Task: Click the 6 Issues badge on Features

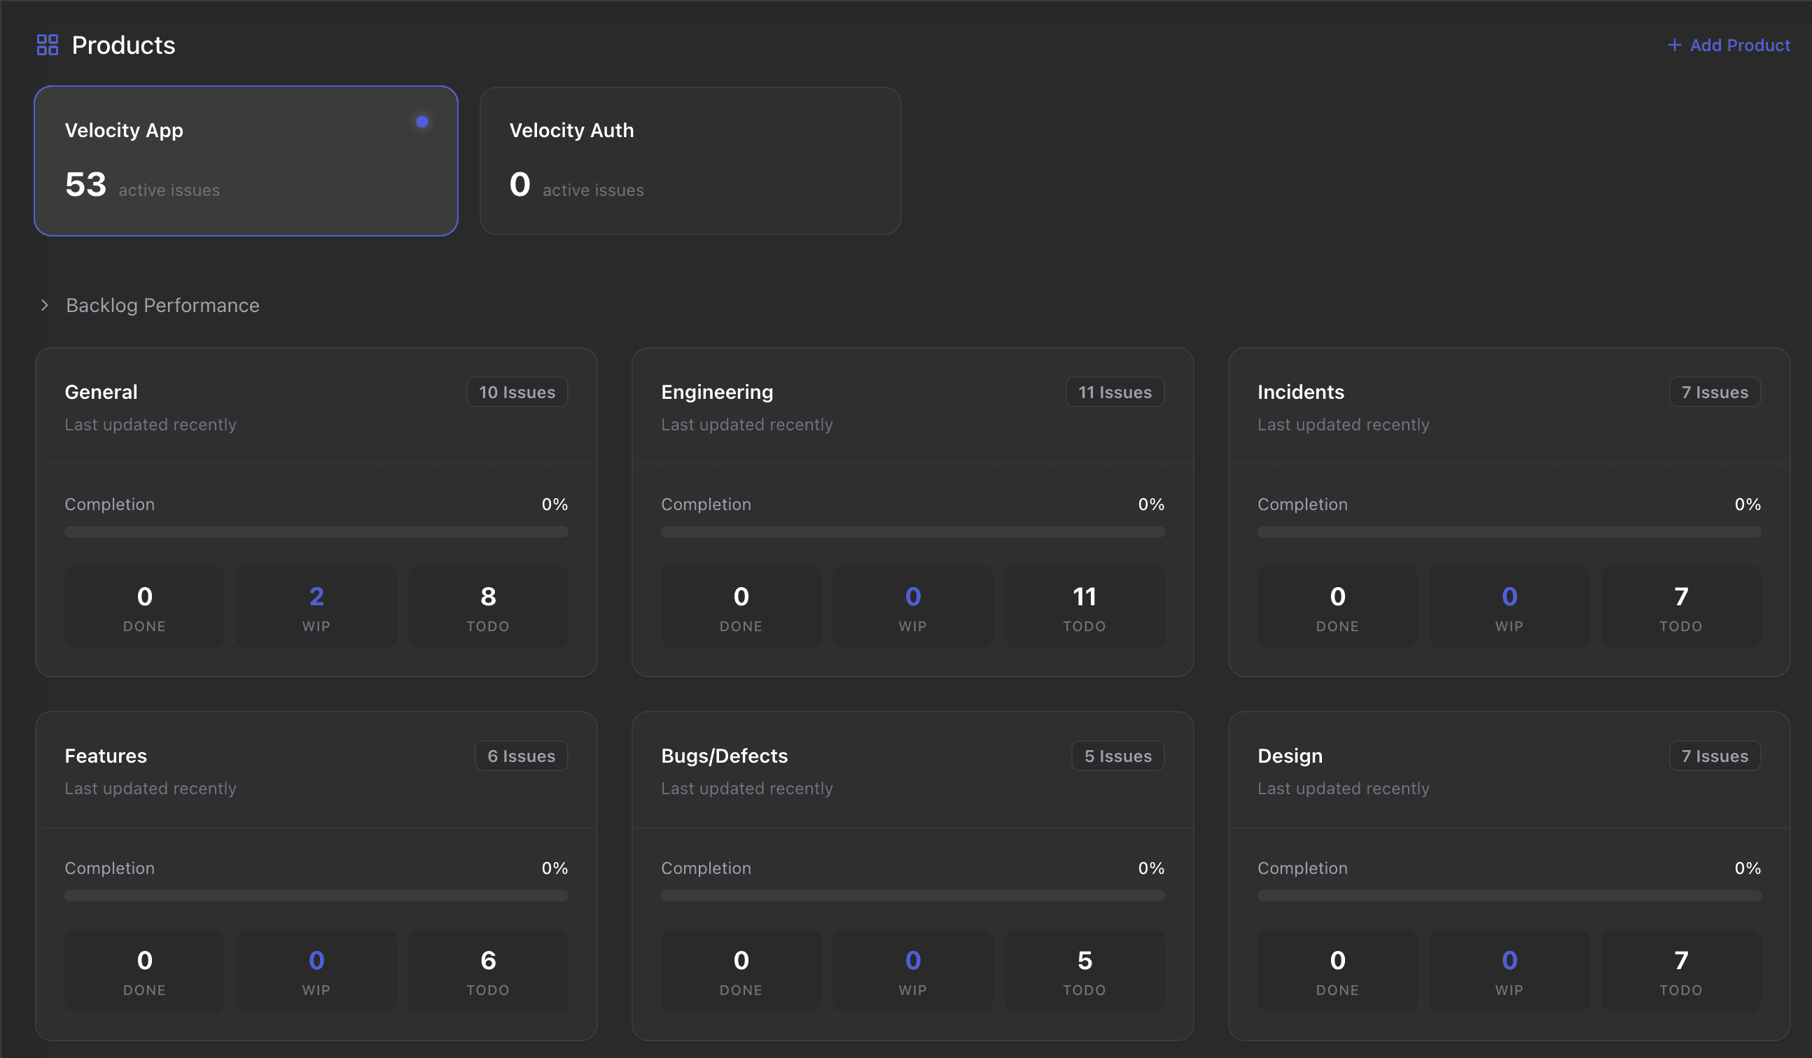Action: pos(521,756)
